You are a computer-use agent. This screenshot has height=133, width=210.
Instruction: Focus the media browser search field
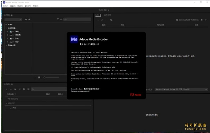pyautogui.click(x=77, y=19)
